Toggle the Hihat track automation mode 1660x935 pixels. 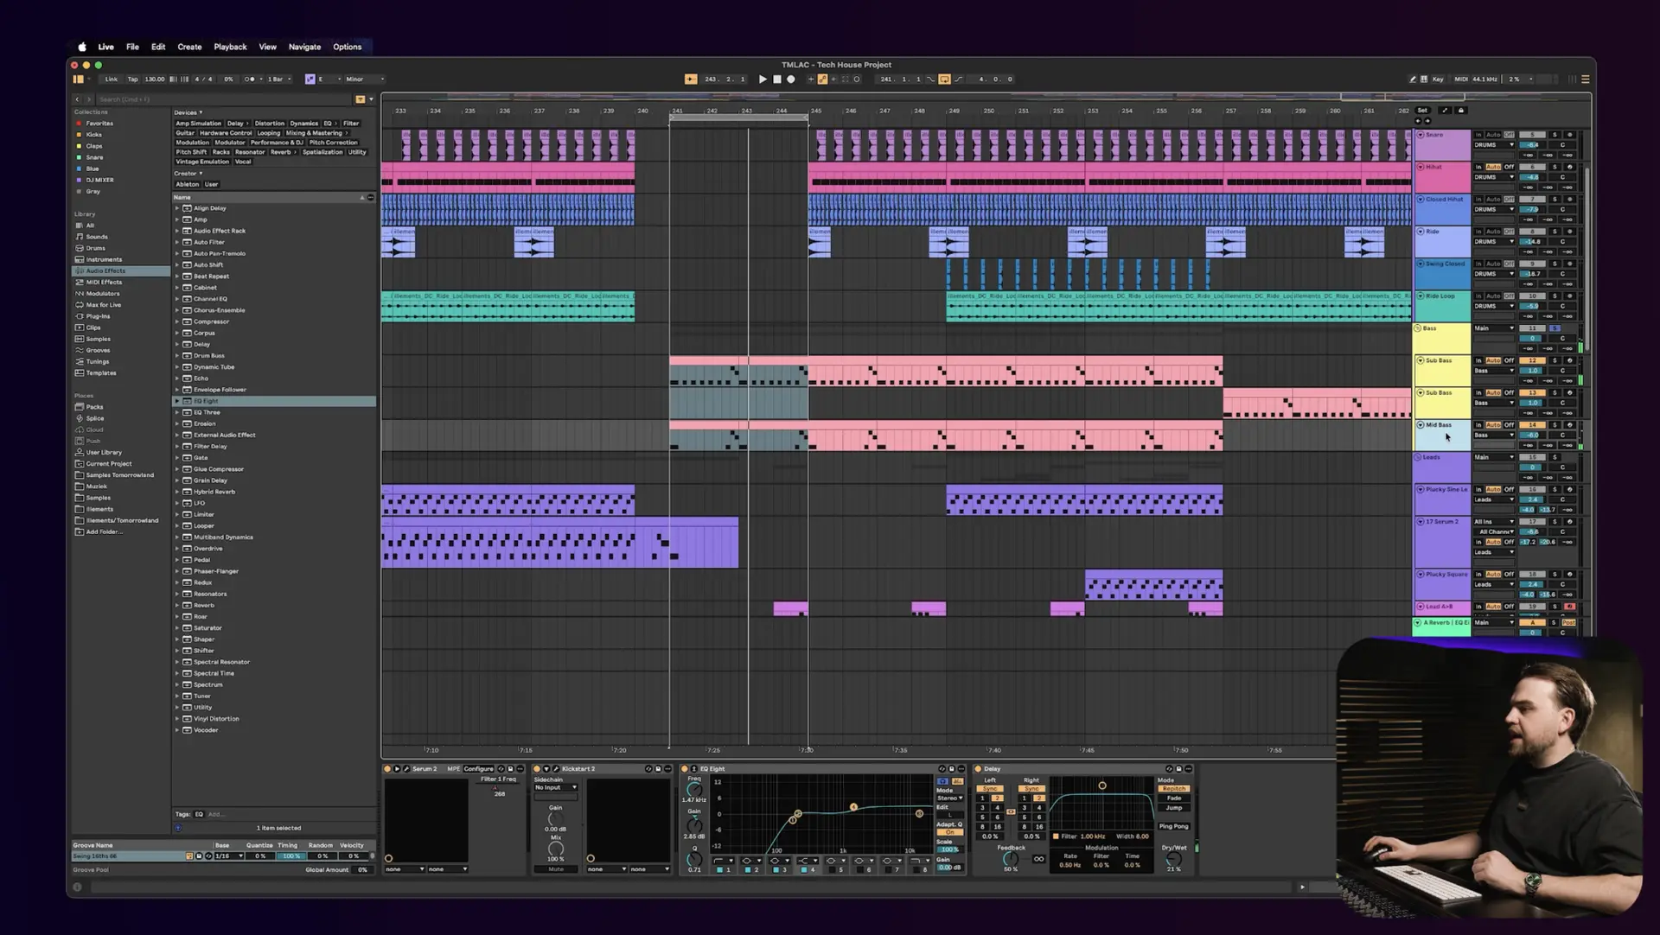pyautogui.click(x=1493, y=167)
